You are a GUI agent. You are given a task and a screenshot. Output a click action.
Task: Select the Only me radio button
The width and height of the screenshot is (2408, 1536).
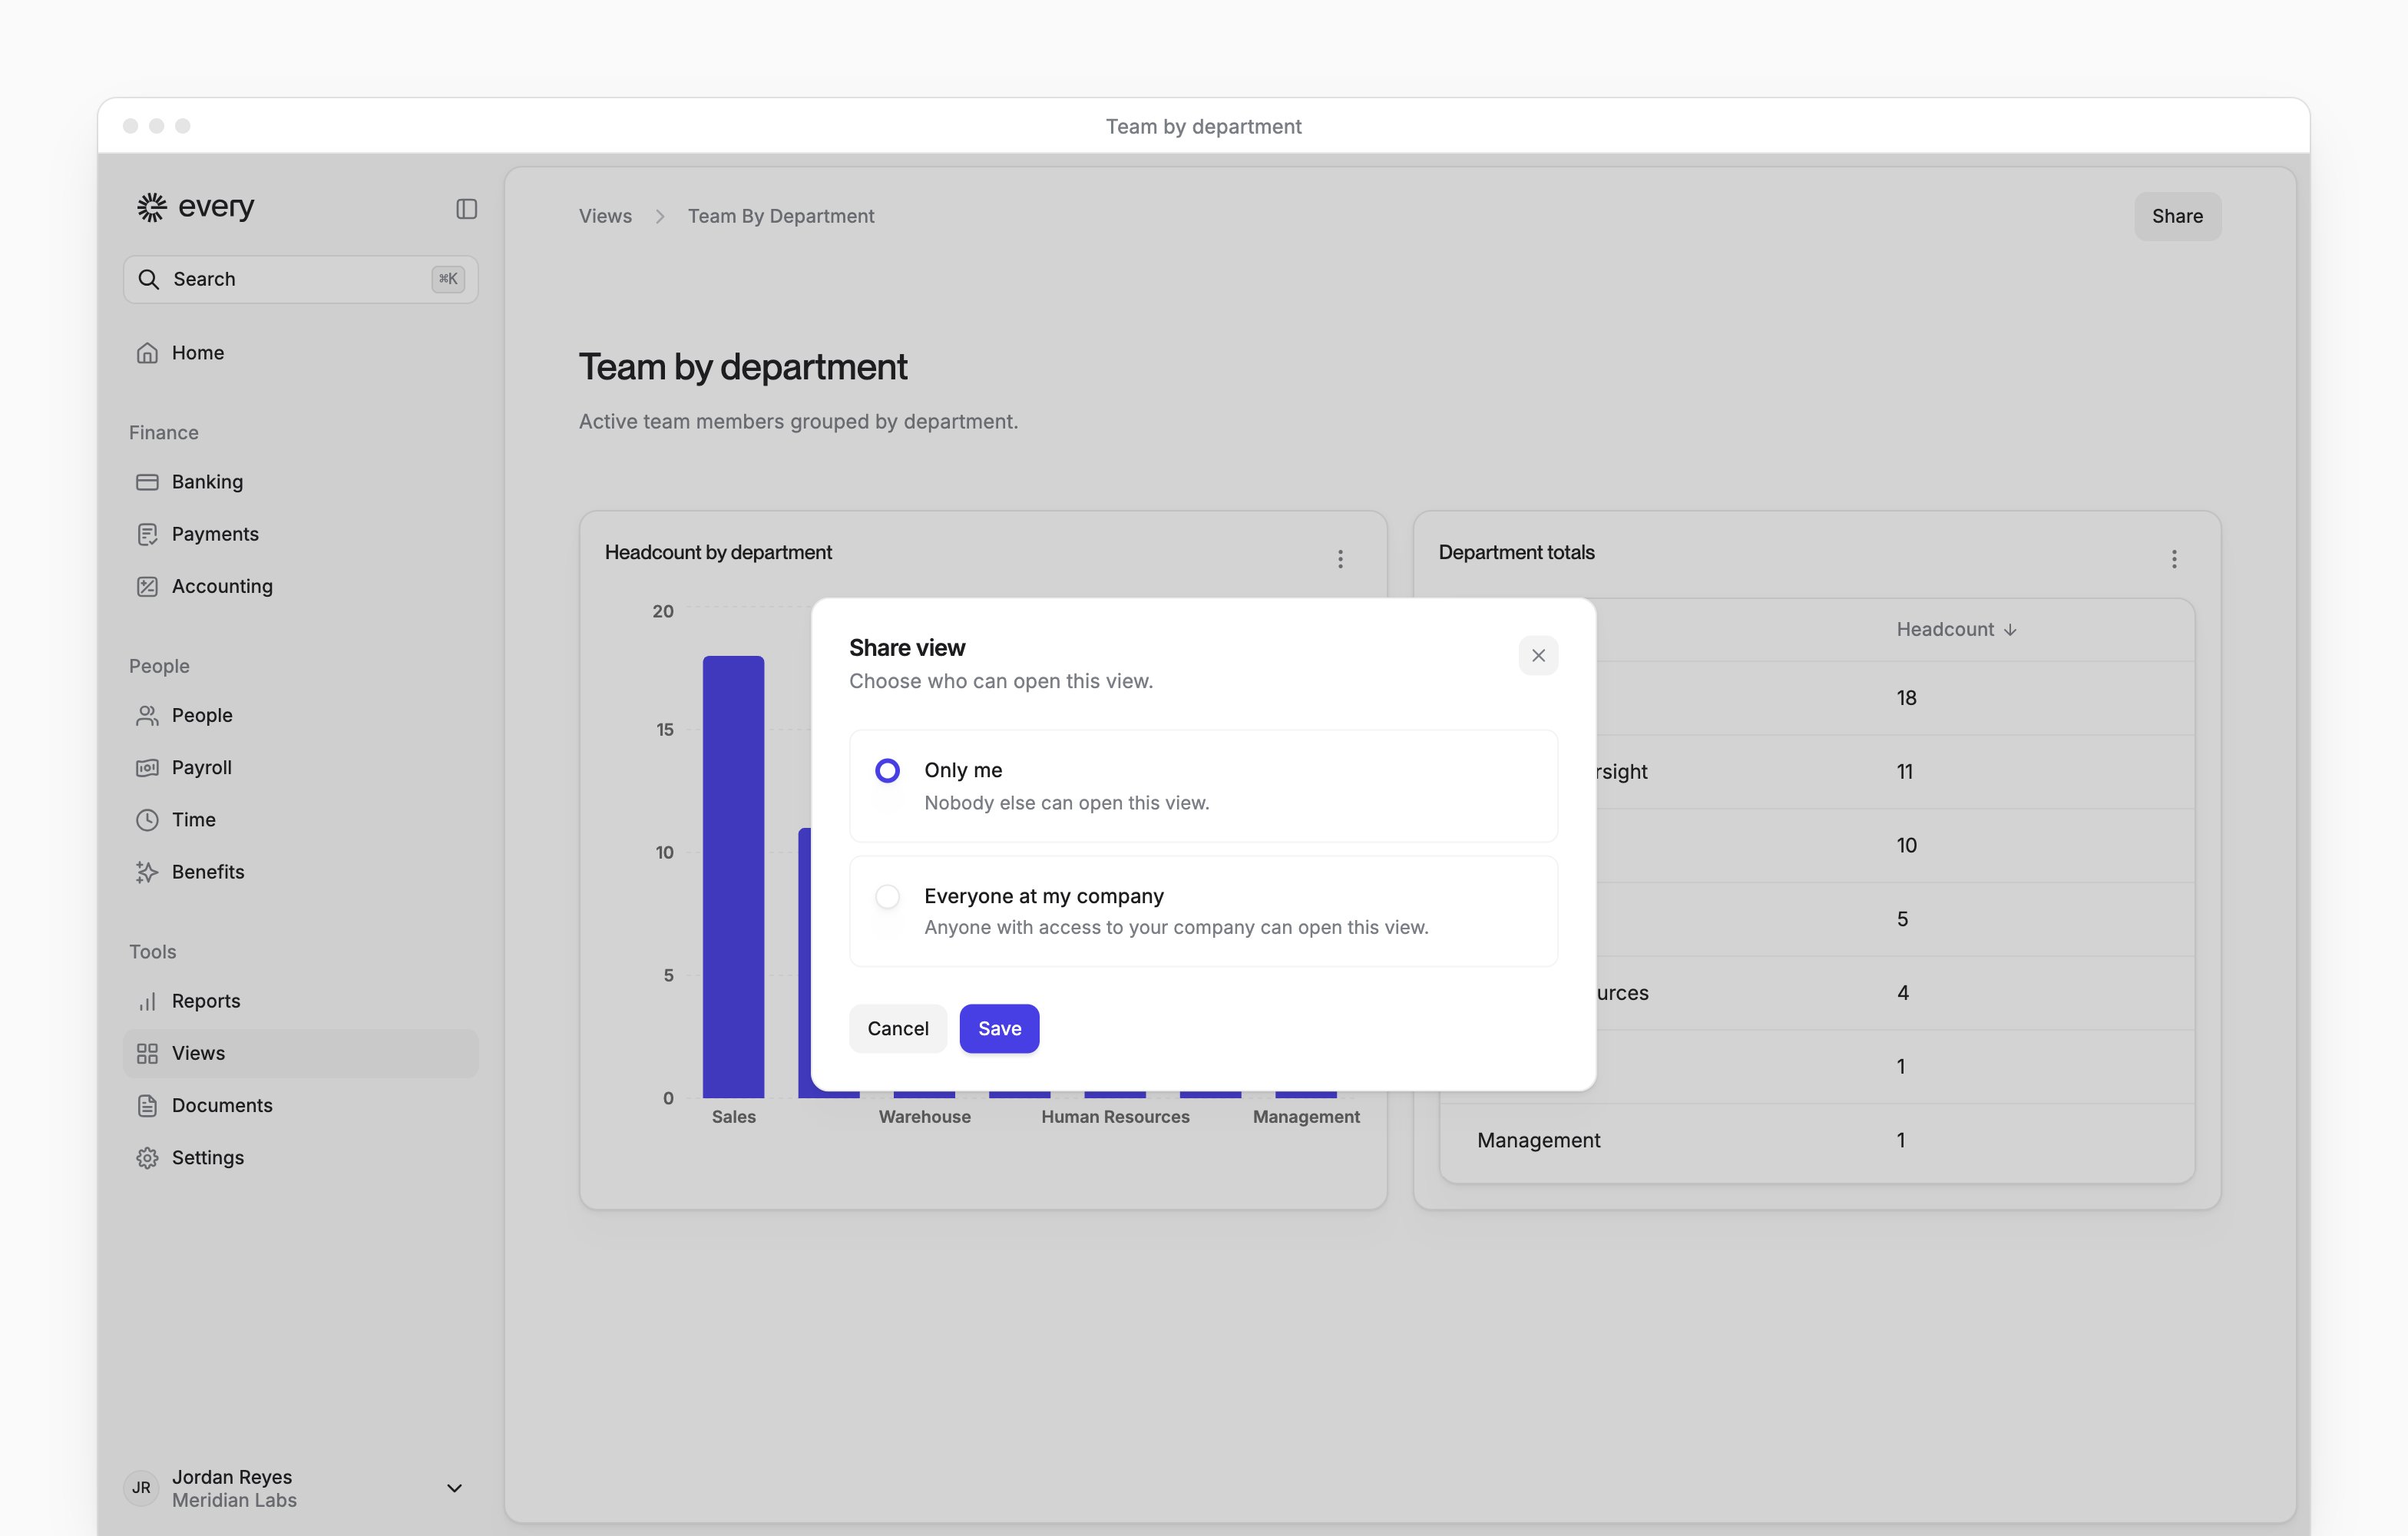click(x=887, y=770)
